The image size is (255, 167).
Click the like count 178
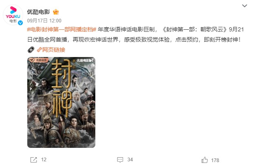click(215, 160)
